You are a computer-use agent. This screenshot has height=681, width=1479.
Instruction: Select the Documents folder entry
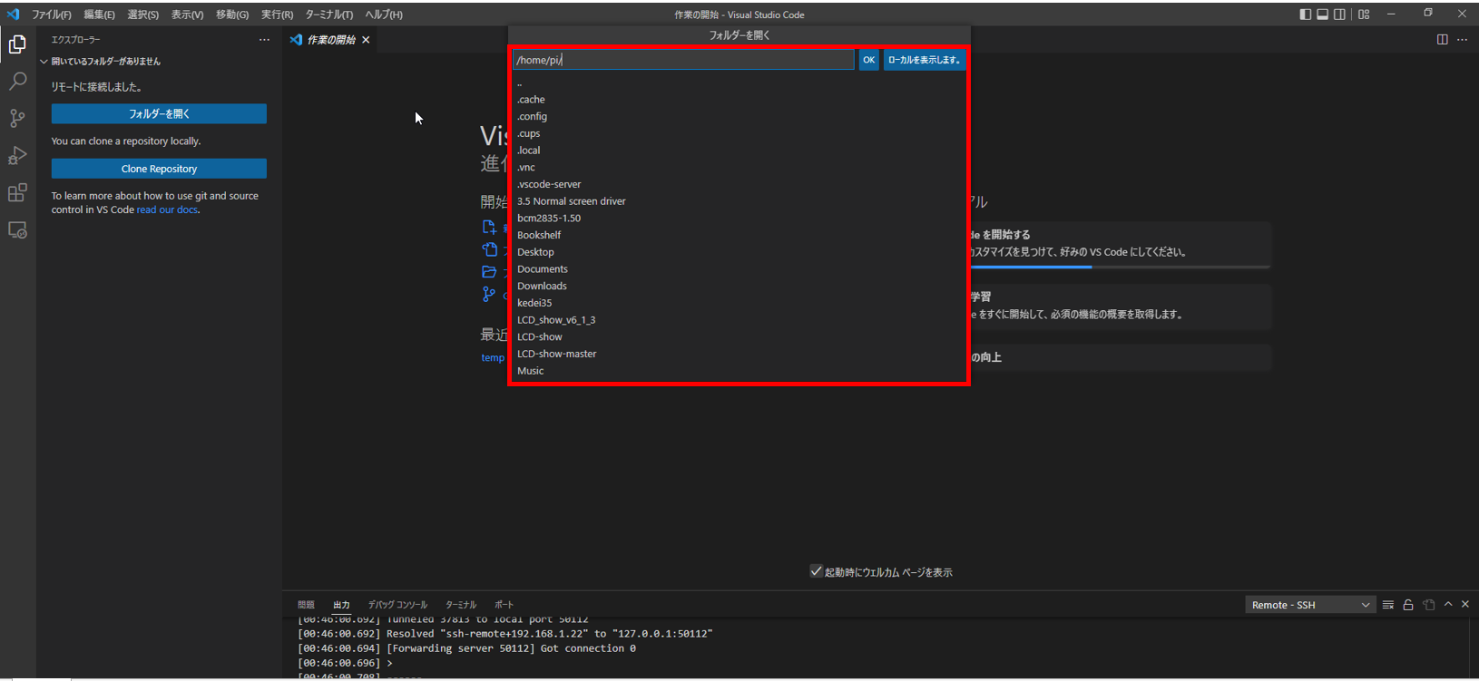[x=739, y=269]
